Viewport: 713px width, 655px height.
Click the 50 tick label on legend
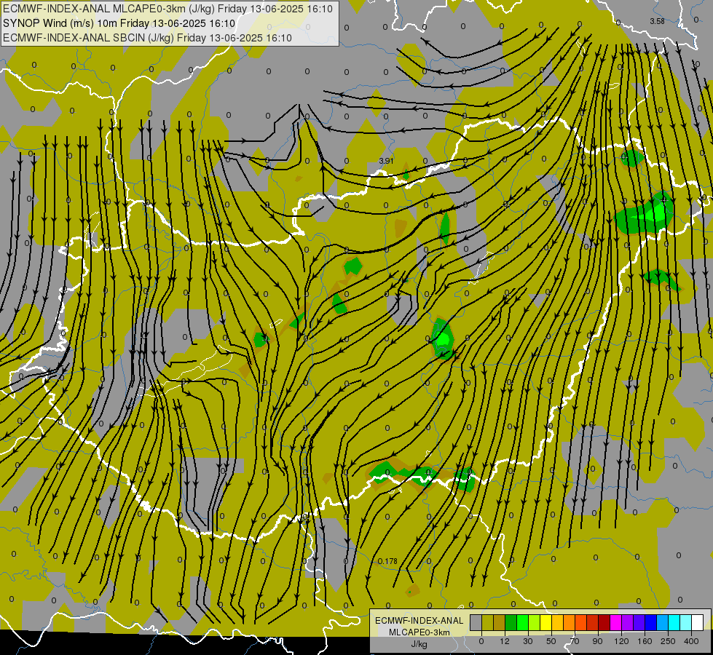(x=551, y=641)
